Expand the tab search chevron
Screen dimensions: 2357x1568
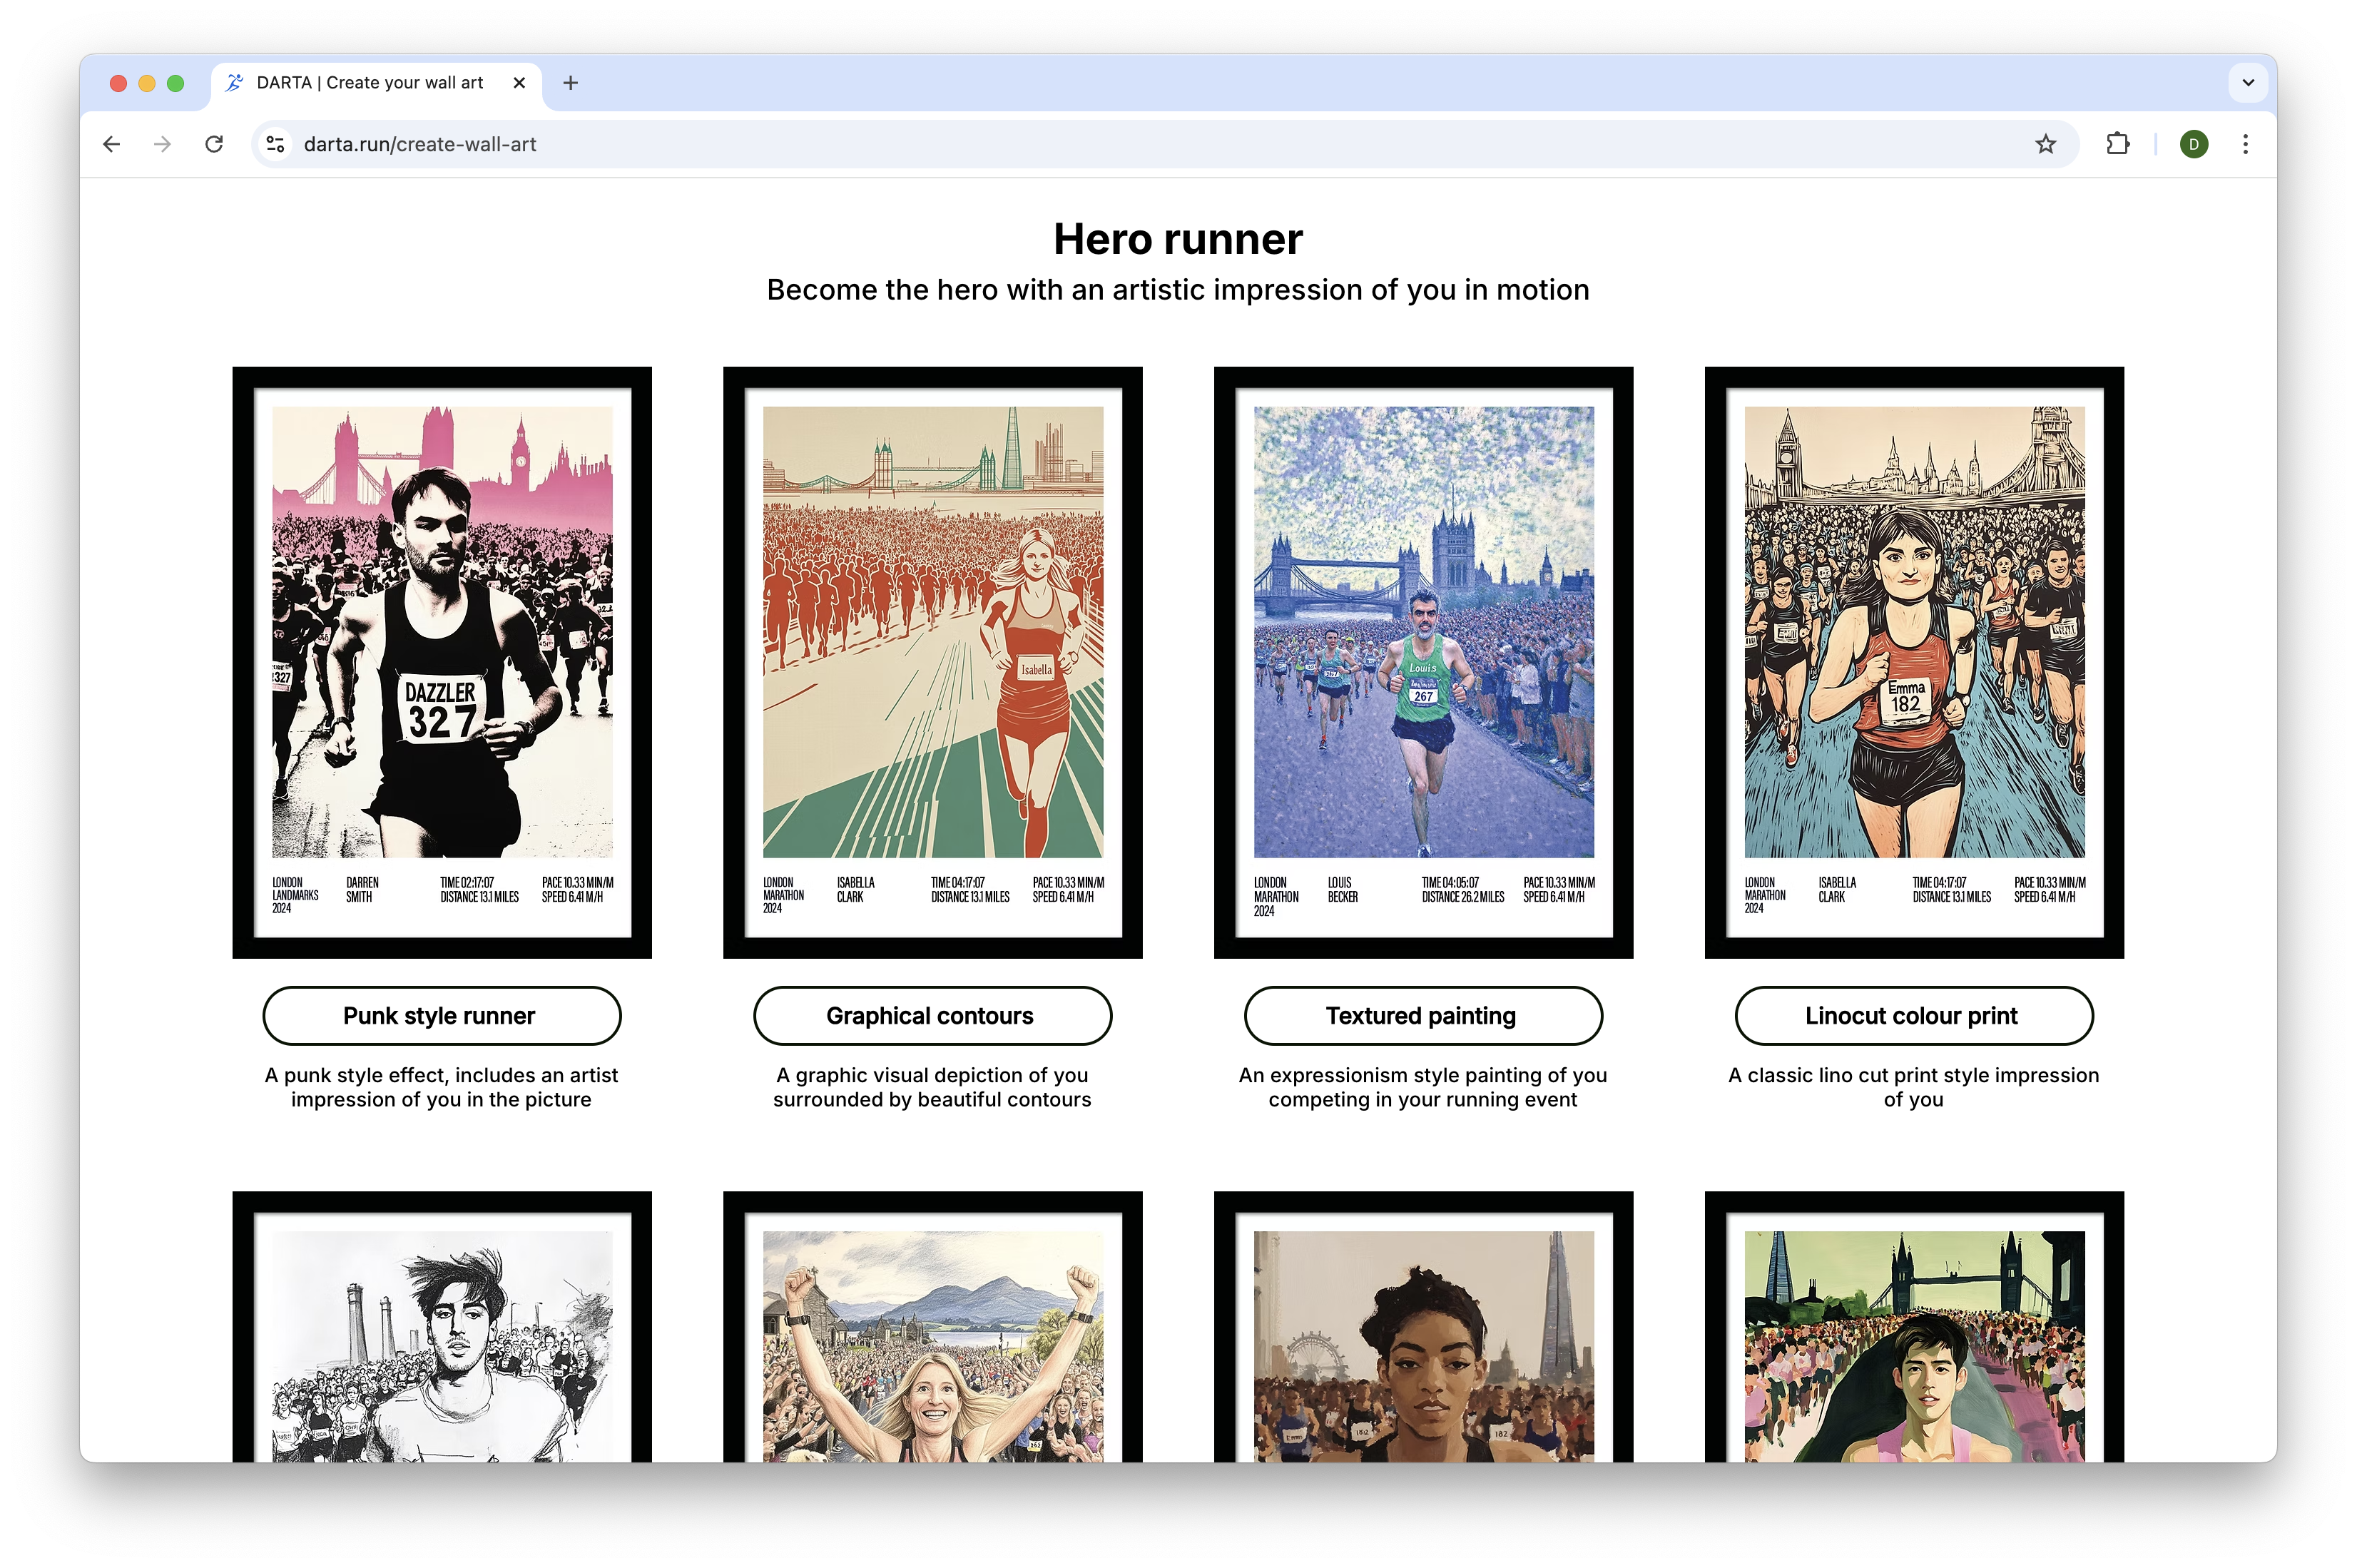click(x=2248, y=83)
